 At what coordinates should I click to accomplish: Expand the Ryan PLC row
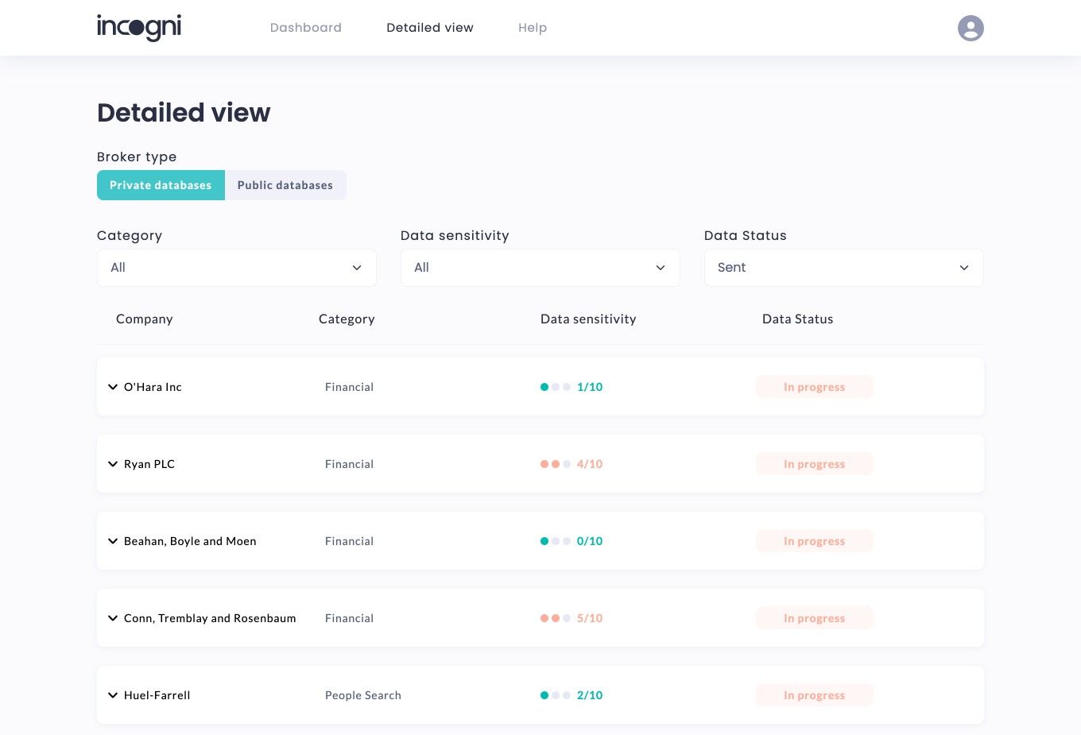(x=113, y=464)
